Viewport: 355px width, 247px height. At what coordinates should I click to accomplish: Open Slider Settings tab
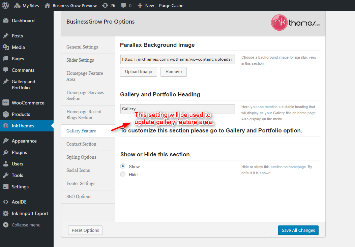click(88, 60)
